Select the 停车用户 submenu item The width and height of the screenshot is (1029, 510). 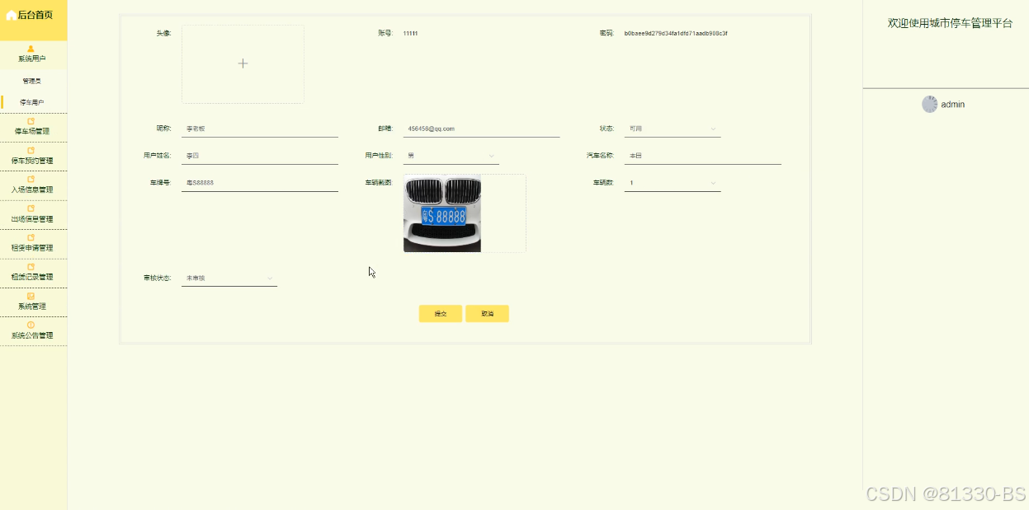[32, 102]
